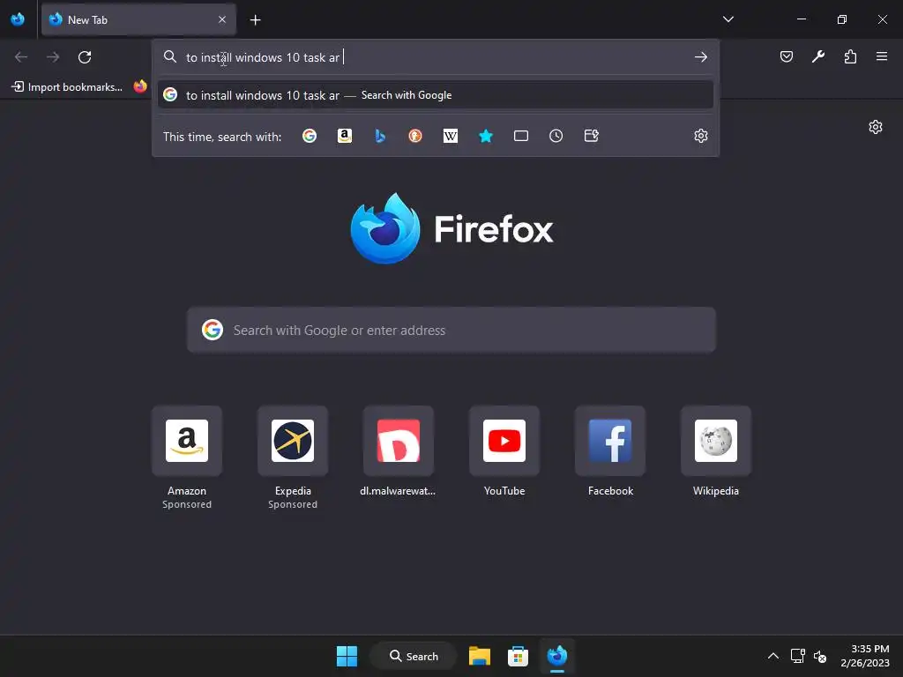This screenshot has height=677, width=903.
Task: Open personalize new tab gear icon
Action: (876, 127)
